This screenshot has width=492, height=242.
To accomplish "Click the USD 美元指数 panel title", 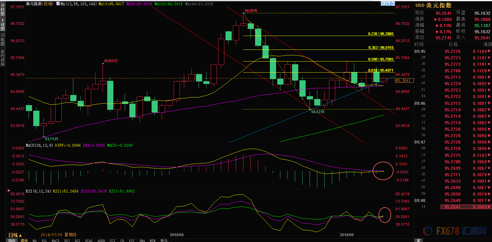I will coord(433,5).
